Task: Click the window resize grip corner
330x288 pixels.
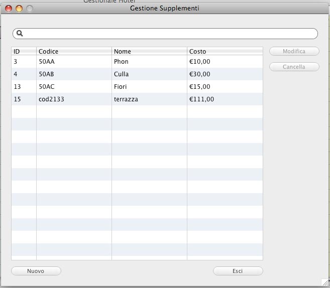Action: (x=325, y=282)
